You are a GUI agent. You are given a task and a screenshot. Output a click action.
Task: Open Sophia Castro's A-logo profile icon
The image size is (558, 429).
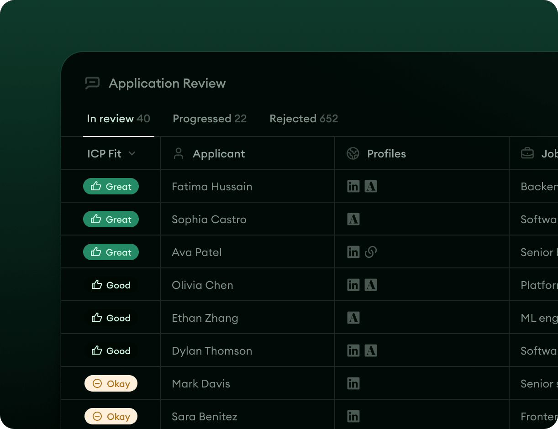tap(353, 219)
